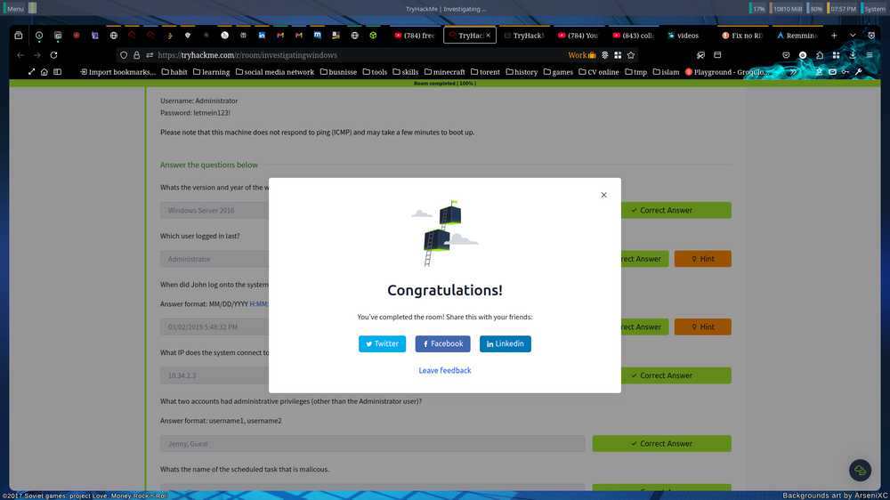Share on Linkedin

pyautogui.click(x=505, y=343)
